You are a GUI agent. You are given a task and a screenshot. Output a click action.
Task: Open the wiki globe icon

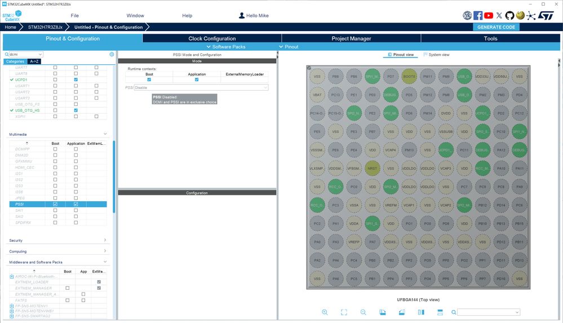point(520,15)
